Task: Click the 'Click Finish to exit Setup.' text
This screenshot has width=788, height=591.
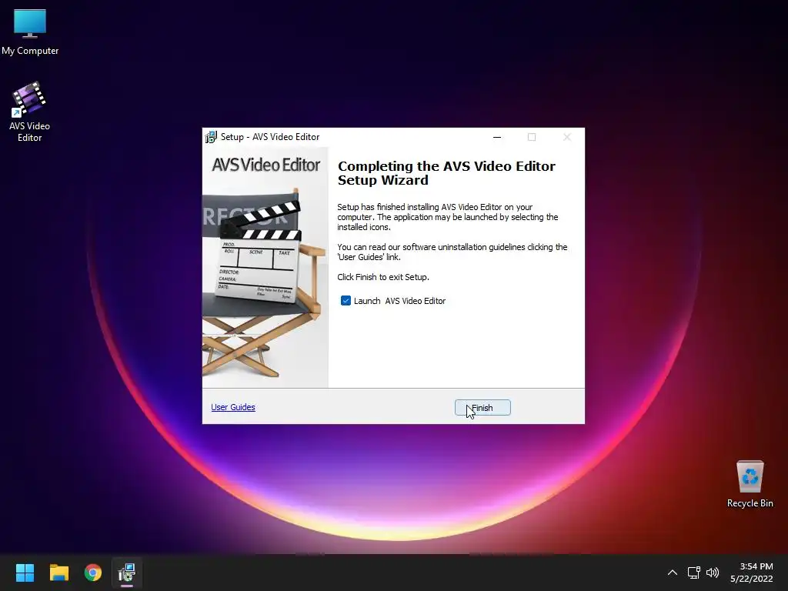Action: pos(383,277)
